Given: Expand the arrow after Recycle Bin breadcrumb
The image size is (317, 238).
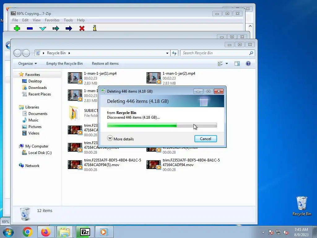Looking at the screenshot, I should pyautogui.click(x=69, y=53).
